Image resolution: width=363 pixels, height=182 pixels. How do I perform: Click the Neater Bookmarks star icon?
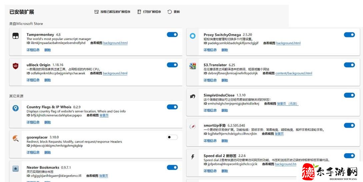click(x=16, y=169)
